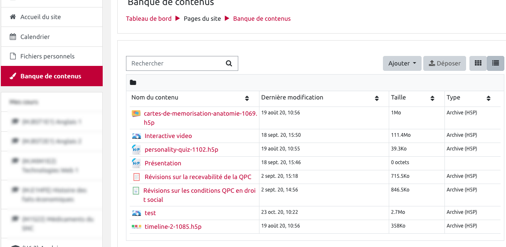Open the Ajouter dropdown menu

pos(402,63)
